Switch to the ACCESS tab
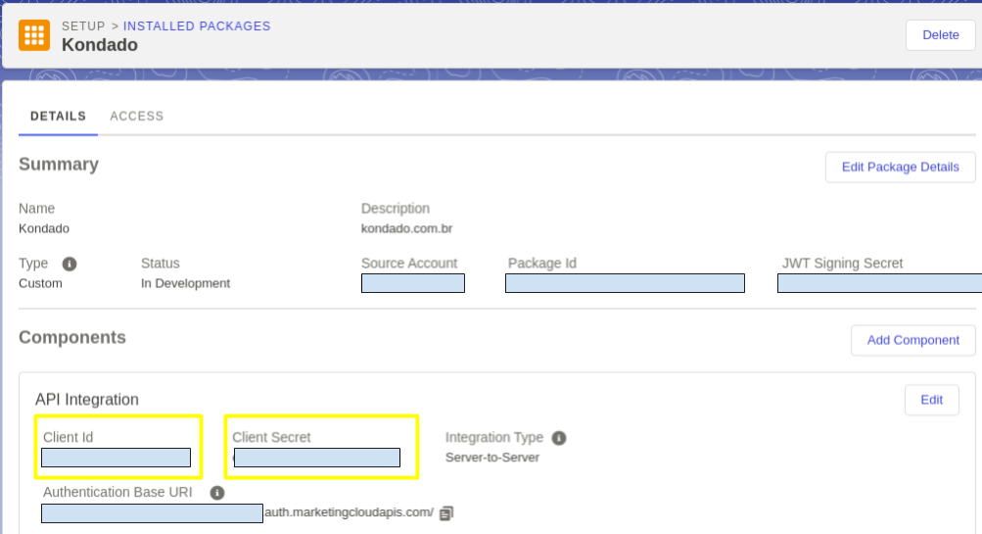 tap(136, 116)
